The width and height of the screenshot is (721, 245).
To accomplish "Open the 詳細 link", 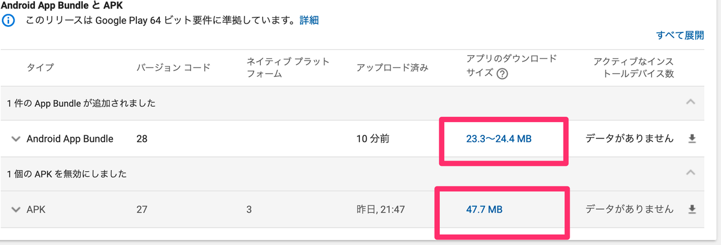I will click(309, 20).
